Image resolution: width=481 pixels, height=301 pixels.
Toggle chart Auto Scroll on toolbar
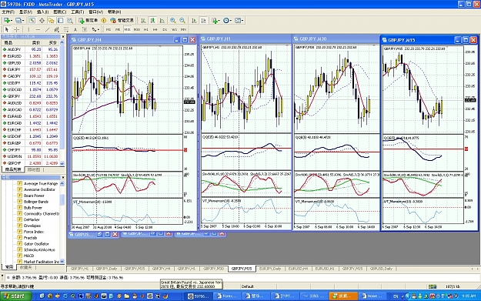pyautogui.click(x=194, y=21)
